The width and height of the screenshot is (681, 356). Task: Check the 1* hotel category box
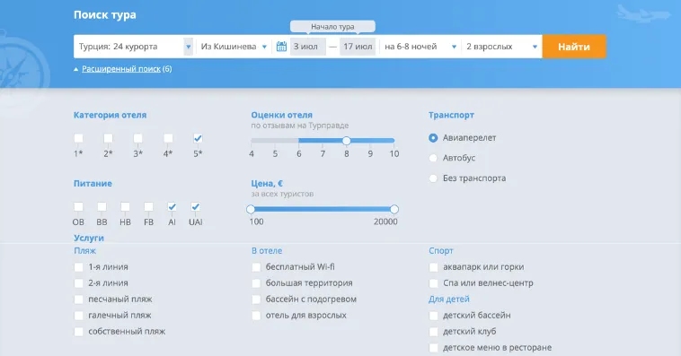point(78,138)
